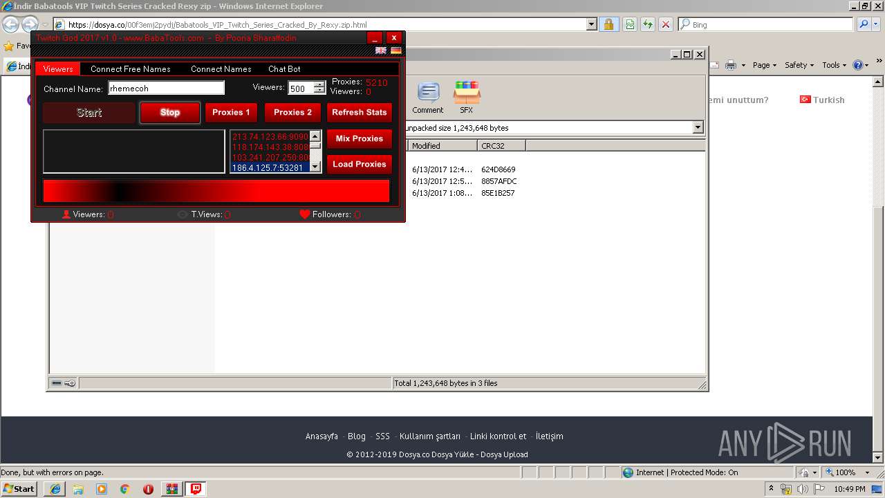
Task: Open the Kullanım şartları footer link
Action: [430, 436]
